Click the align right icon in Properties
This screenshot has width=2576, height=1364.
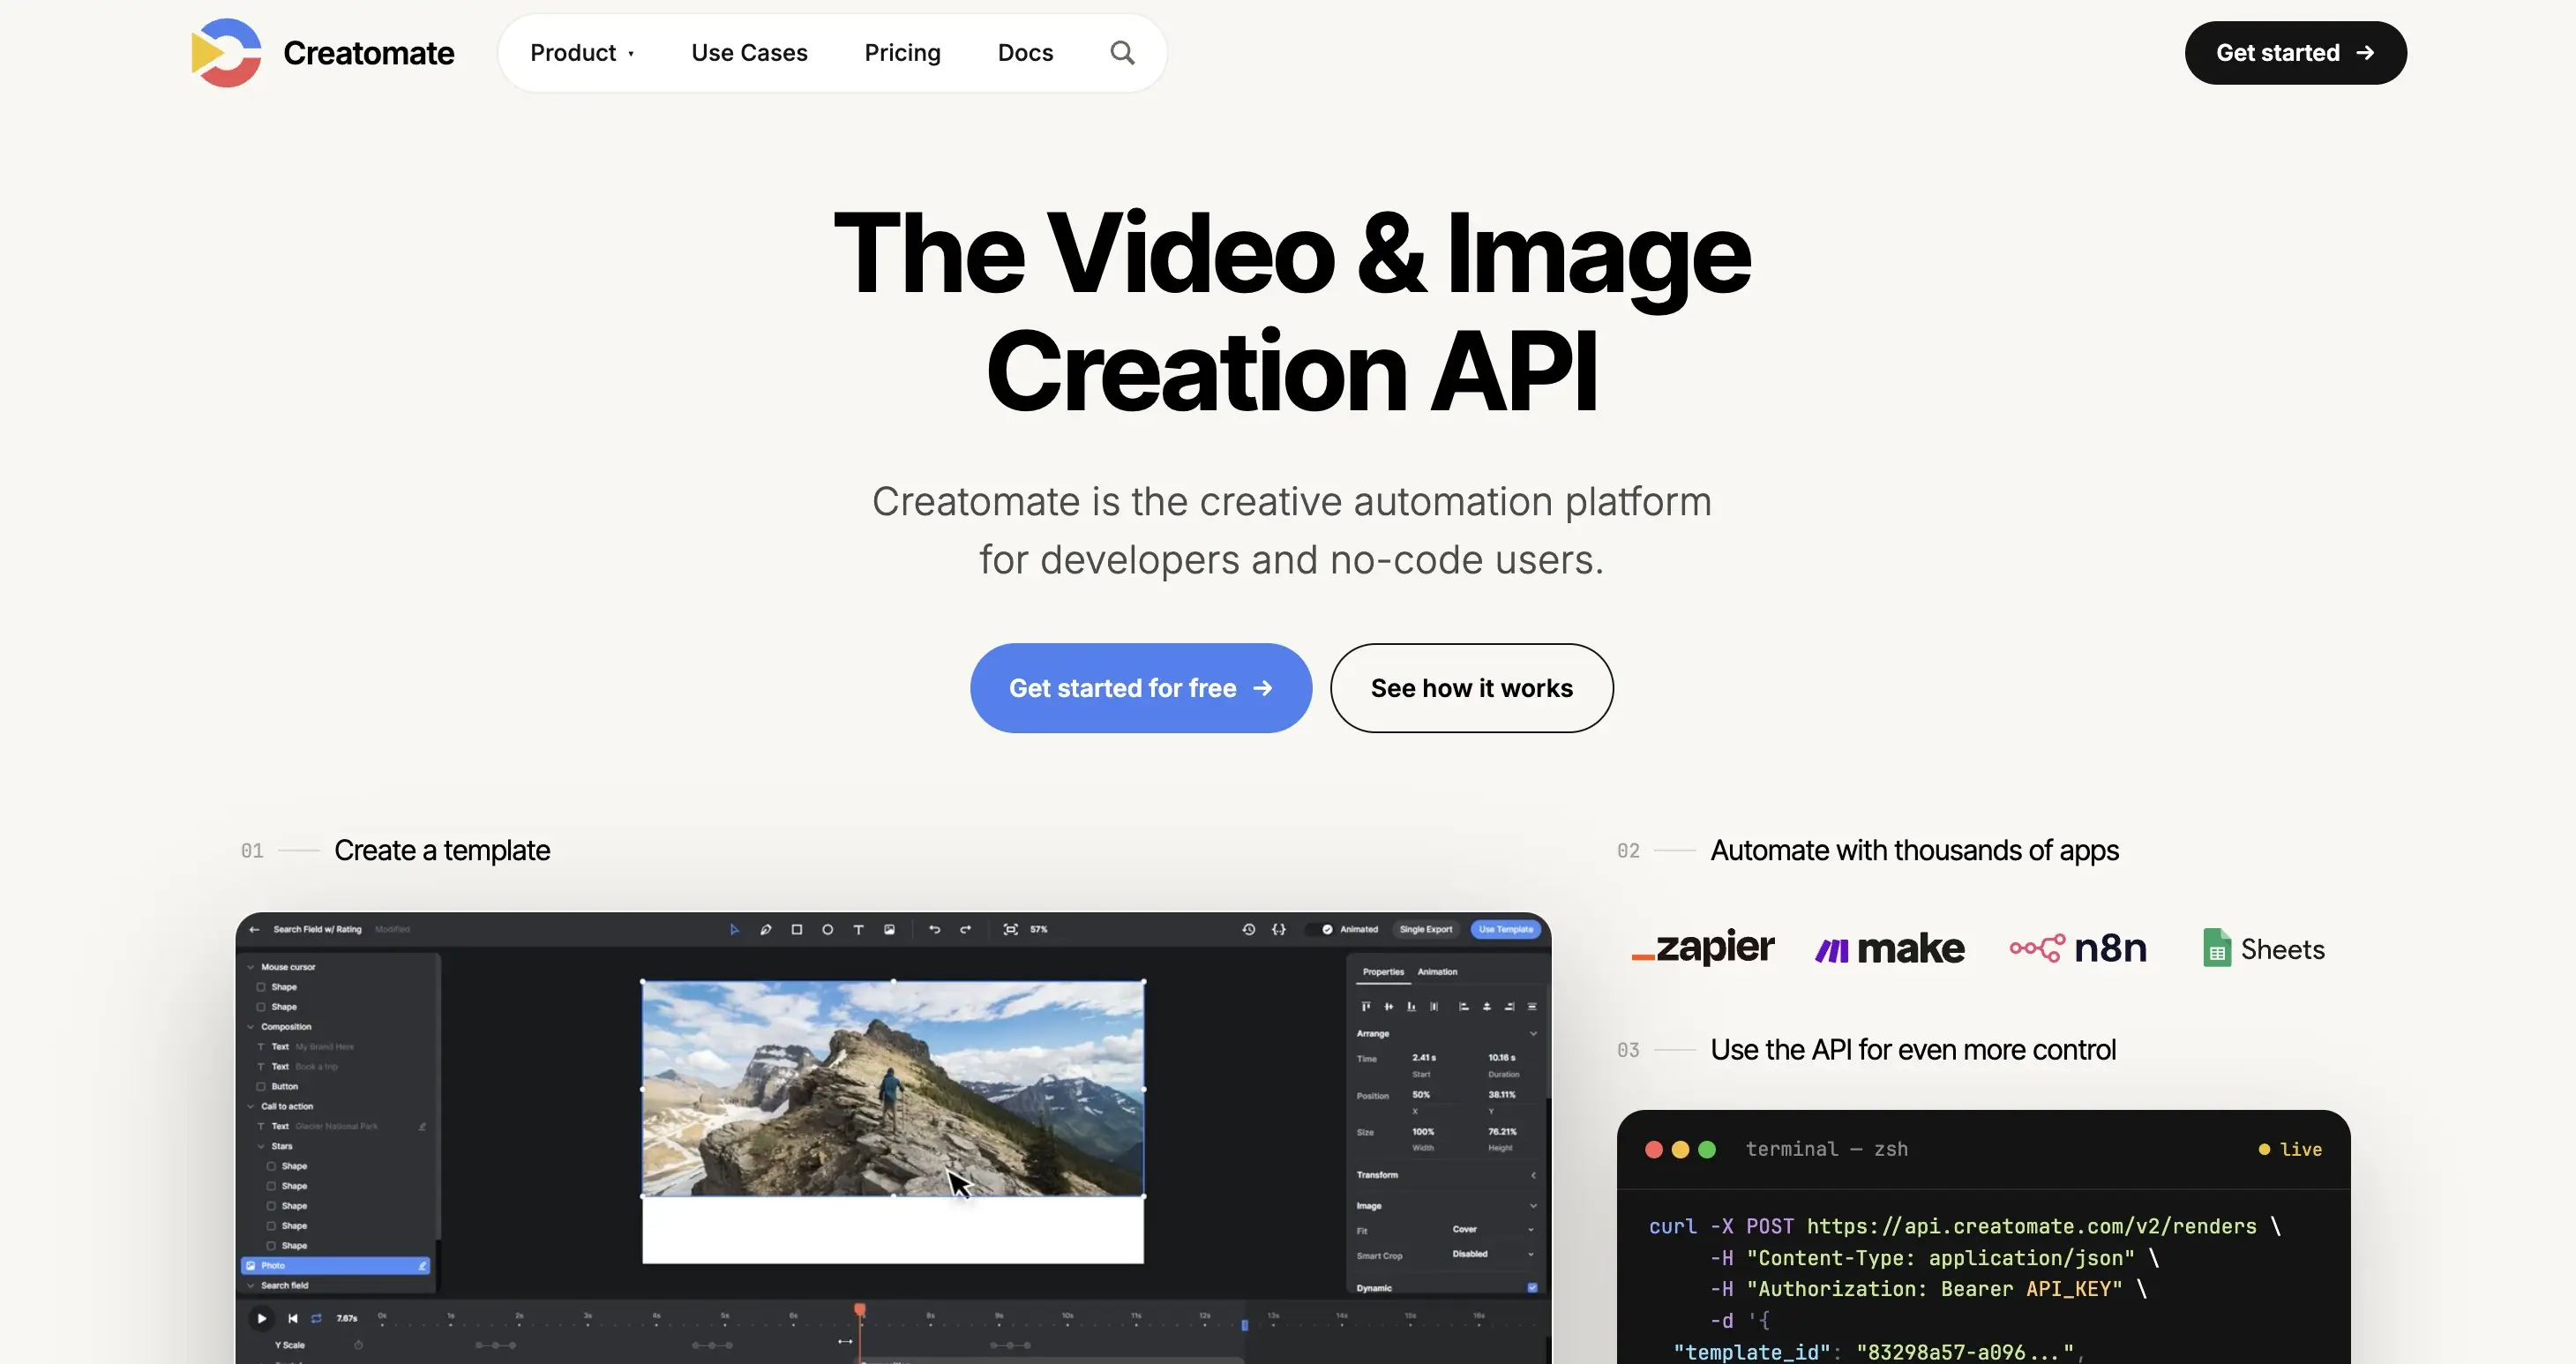click(1509, 1006)
